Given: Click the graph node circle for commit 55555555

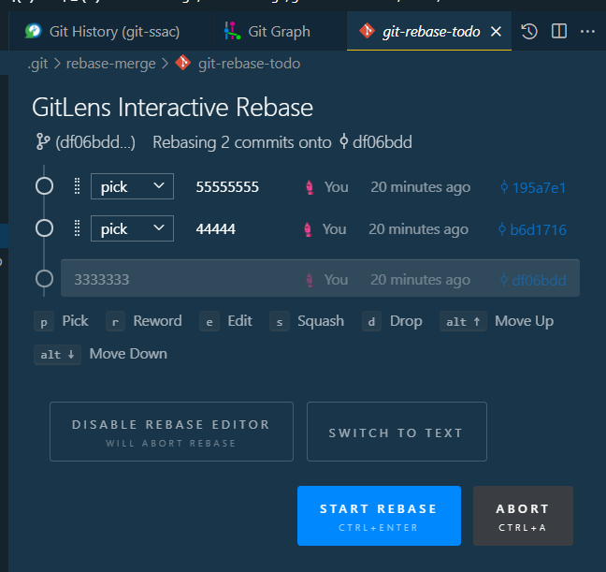Looking at the screenshot, I should coord(45,185).
